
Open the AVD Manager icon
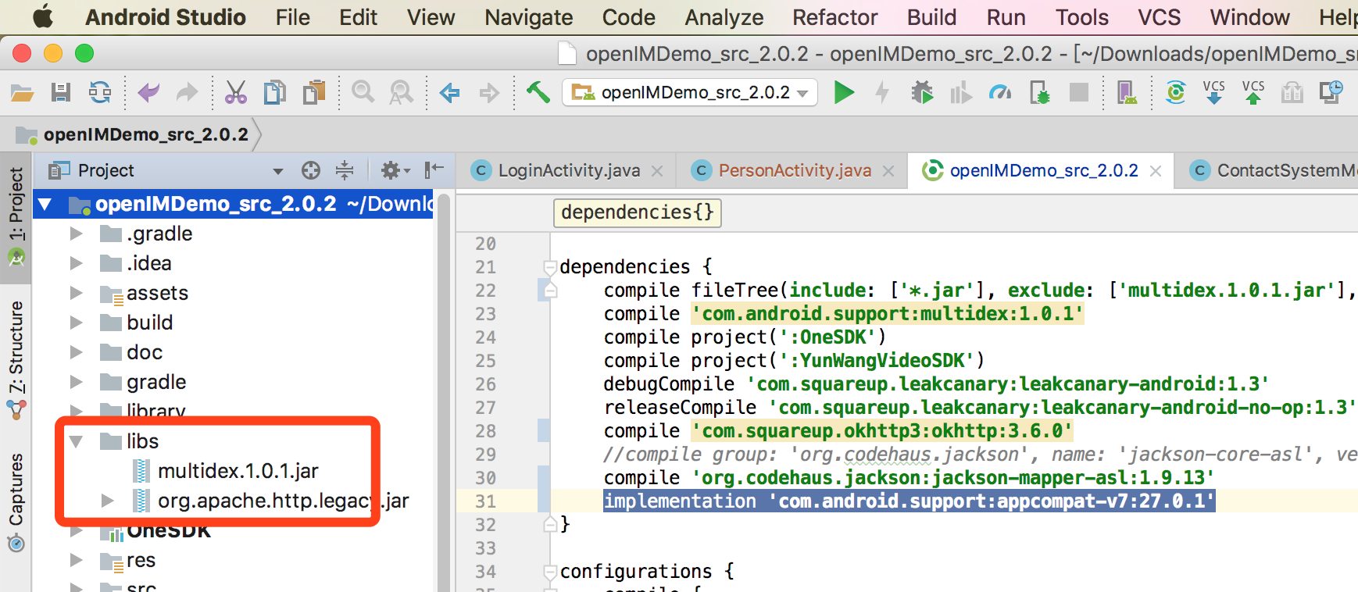click(1127, 93)
